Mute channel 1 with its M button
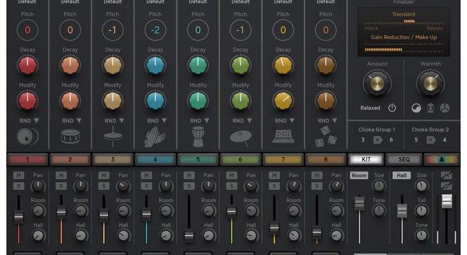Viewport: 467px width, 255px height. pos(19,175)
